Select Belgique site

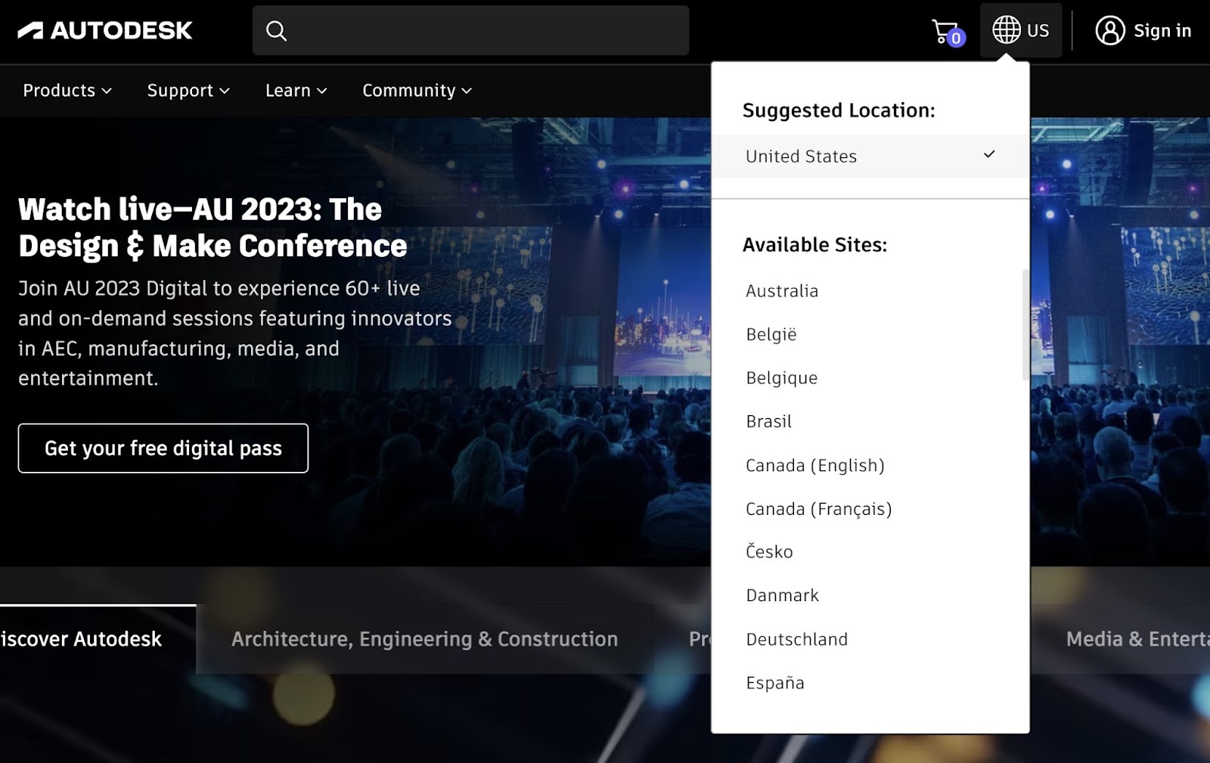tap(781, 378)
